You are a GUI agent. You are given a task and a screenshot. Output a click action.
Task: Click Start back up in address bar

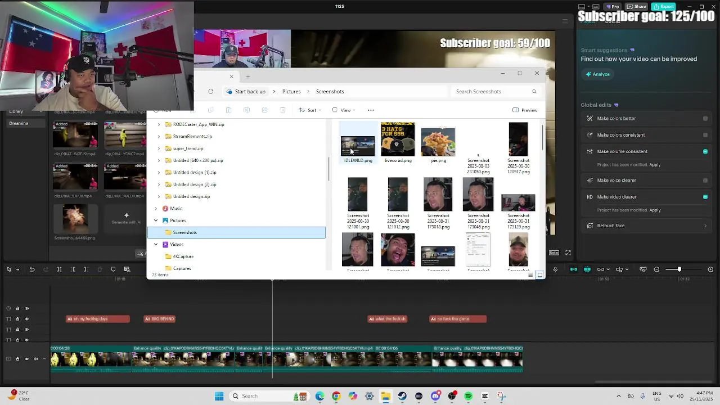click(x=250, y=92)
